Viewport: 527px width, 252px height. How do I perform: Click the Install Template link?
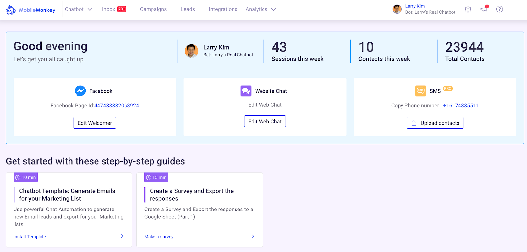click(x=30, y=237)
